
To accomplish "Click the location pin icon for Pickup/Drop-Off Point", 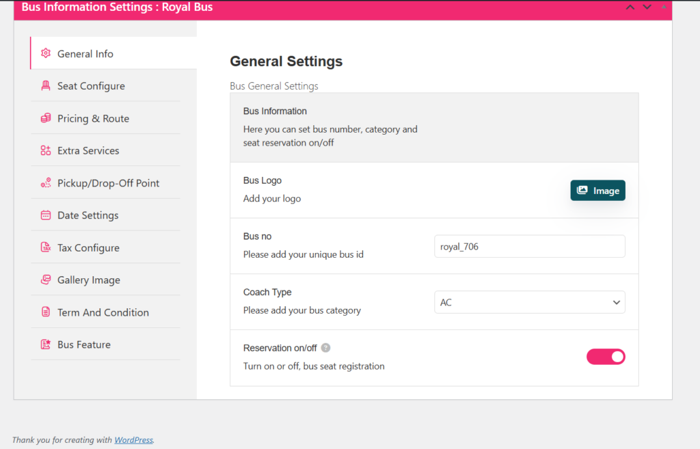I will click(x=46, y=182).
